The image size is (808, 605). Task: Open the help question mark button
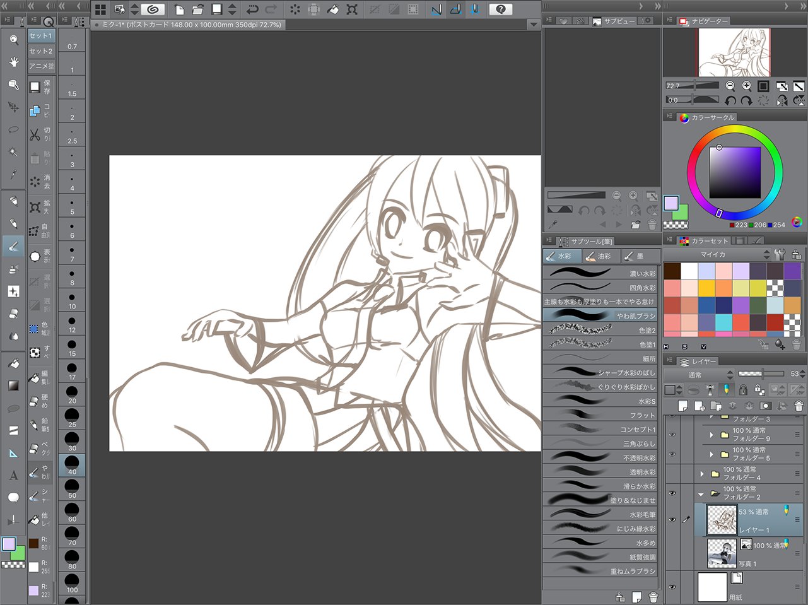click(x=500, y=9)
